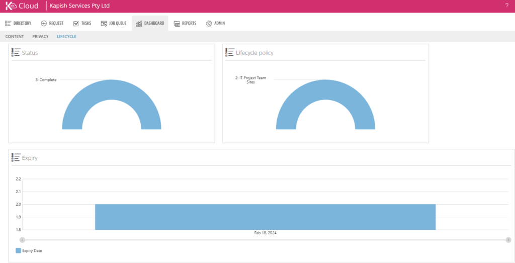Click the left range slider handle
The height and width of the screenshot is (263, 515).
22,240
